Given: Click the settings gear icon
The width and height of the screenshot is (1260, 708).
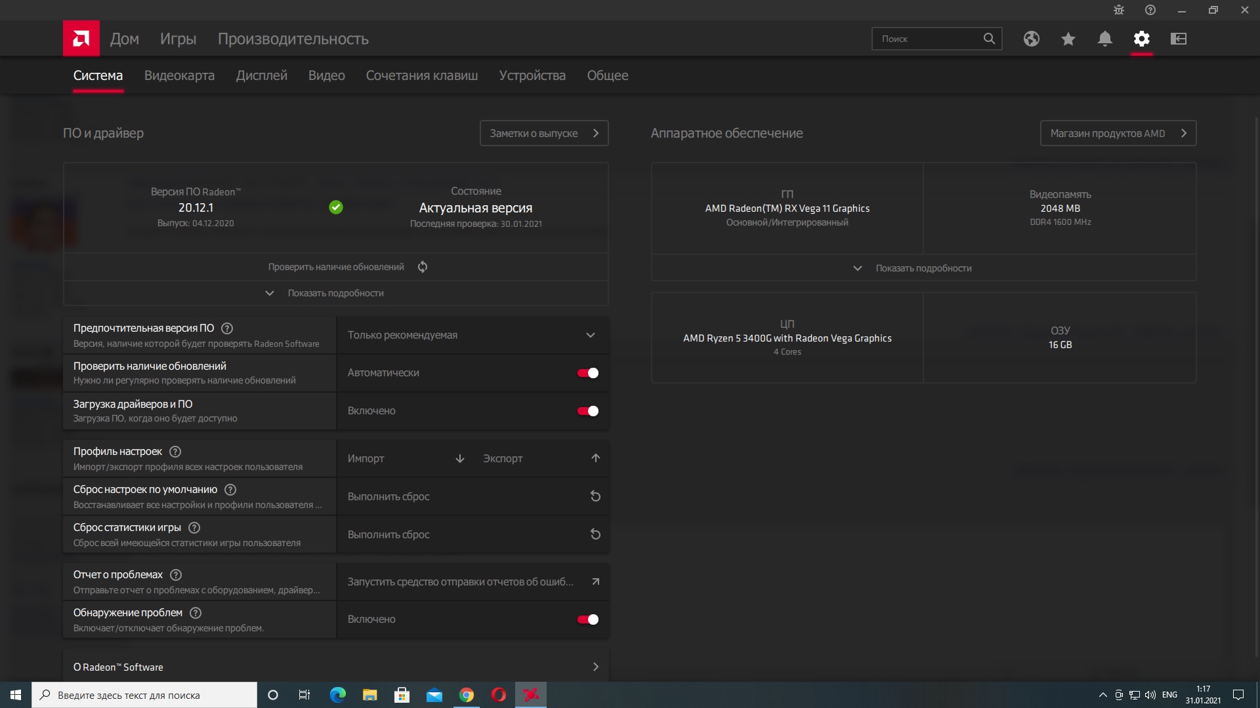Looking at the screenshot, I should click(1141, 39).
